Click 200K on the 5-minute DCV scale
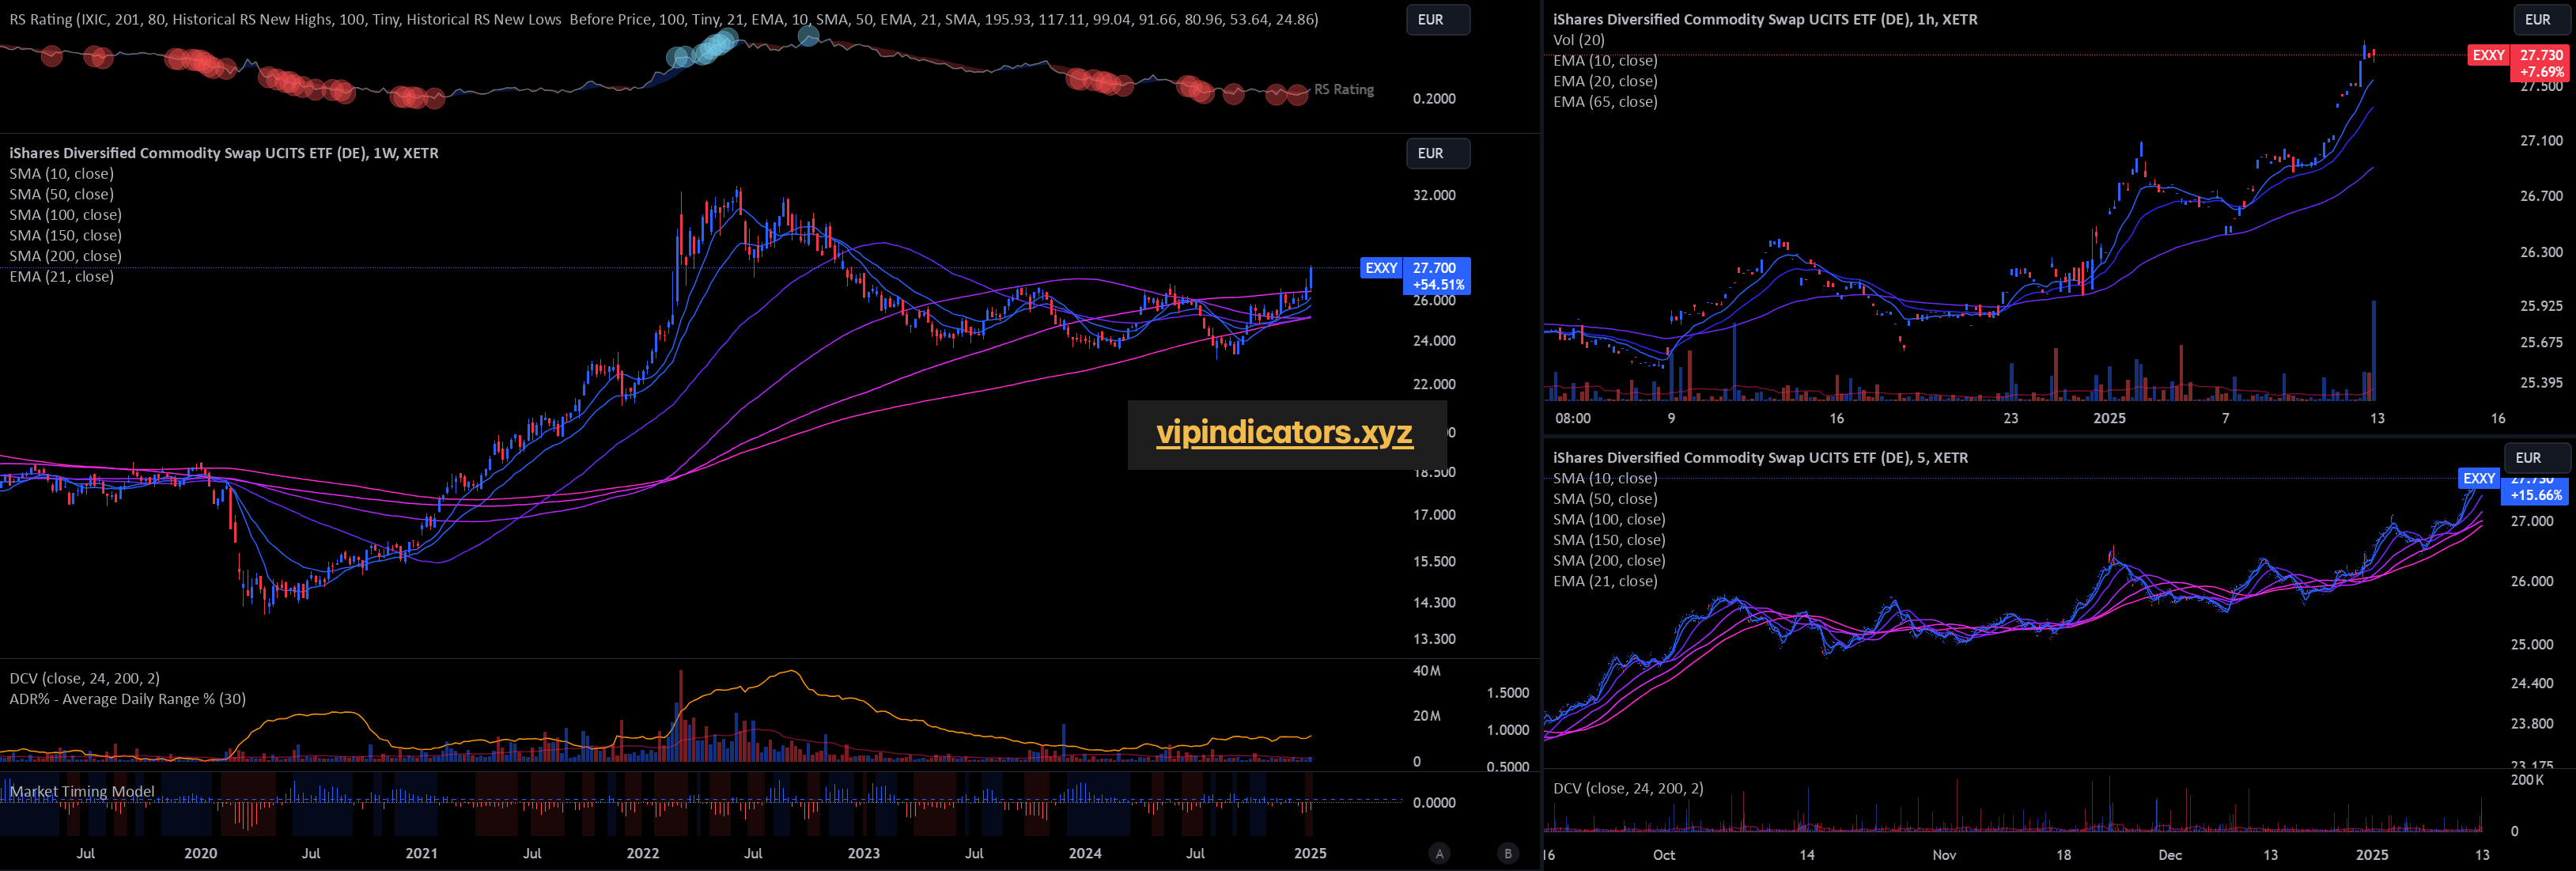The height and width of the screenshot is (871, 2576). point(2527,780)
